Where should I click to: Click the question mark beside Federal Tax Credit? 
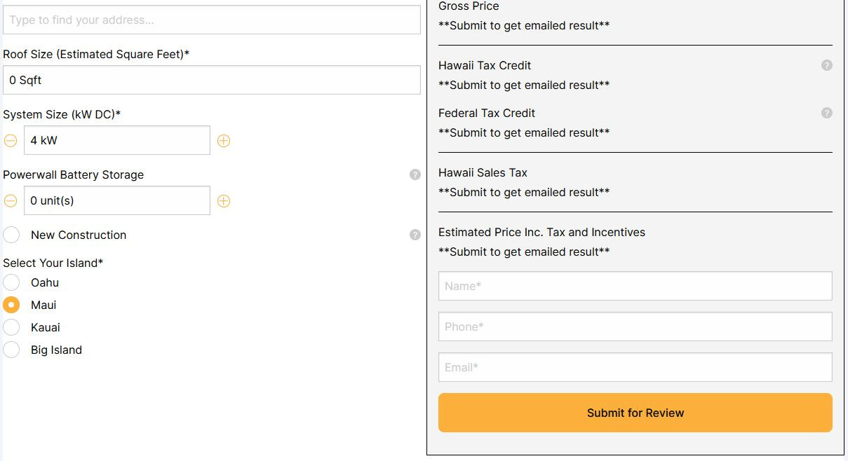pyautogui.click(x=826, y=113)
